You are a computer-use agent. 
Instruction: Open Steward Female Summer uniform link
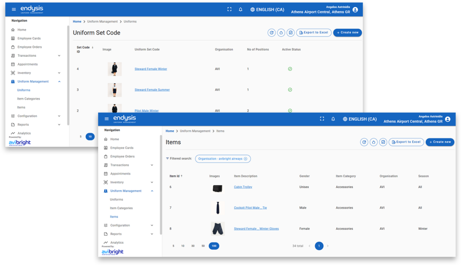pos(152,90)
